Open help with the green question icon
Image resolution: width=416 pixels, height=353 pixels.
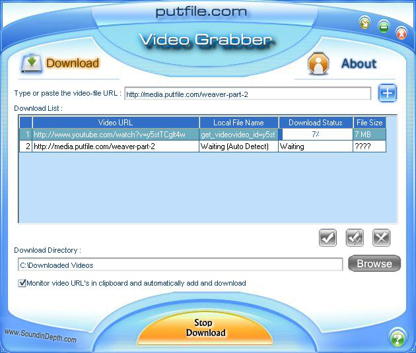(x=397, y=338)
